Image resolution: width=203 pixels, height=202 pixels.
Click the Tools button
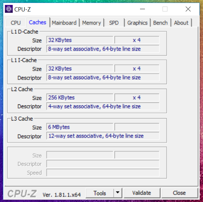(x=100, y=193)
